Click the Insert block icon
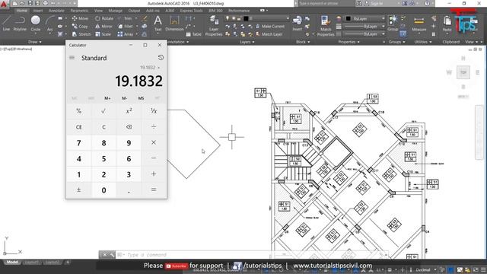The width and height of the screenshot is (487, 274). coord(298,24)
